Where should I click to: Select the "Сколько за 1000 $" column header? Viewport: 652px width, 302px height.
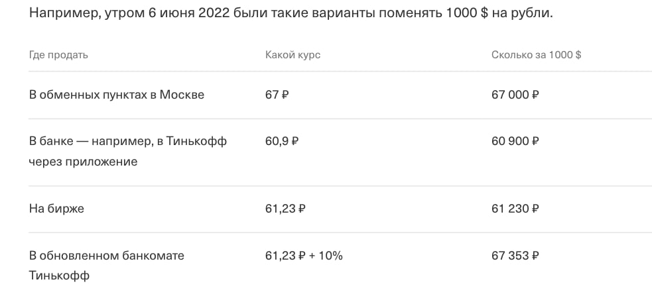tap(536, 55)
